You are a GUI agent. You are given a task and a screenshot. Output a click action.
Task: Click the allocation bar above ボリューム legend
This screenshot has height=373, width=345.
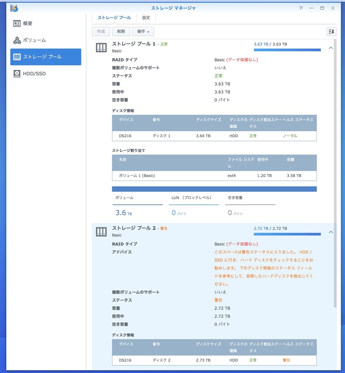[214, 189]
